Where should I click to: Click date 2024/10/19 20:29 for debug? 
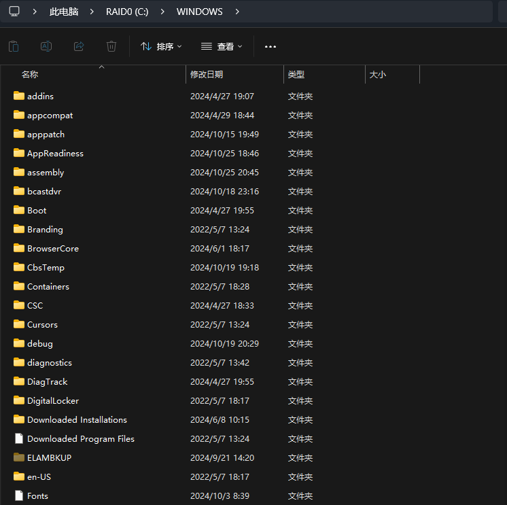(x=224, y=344)
